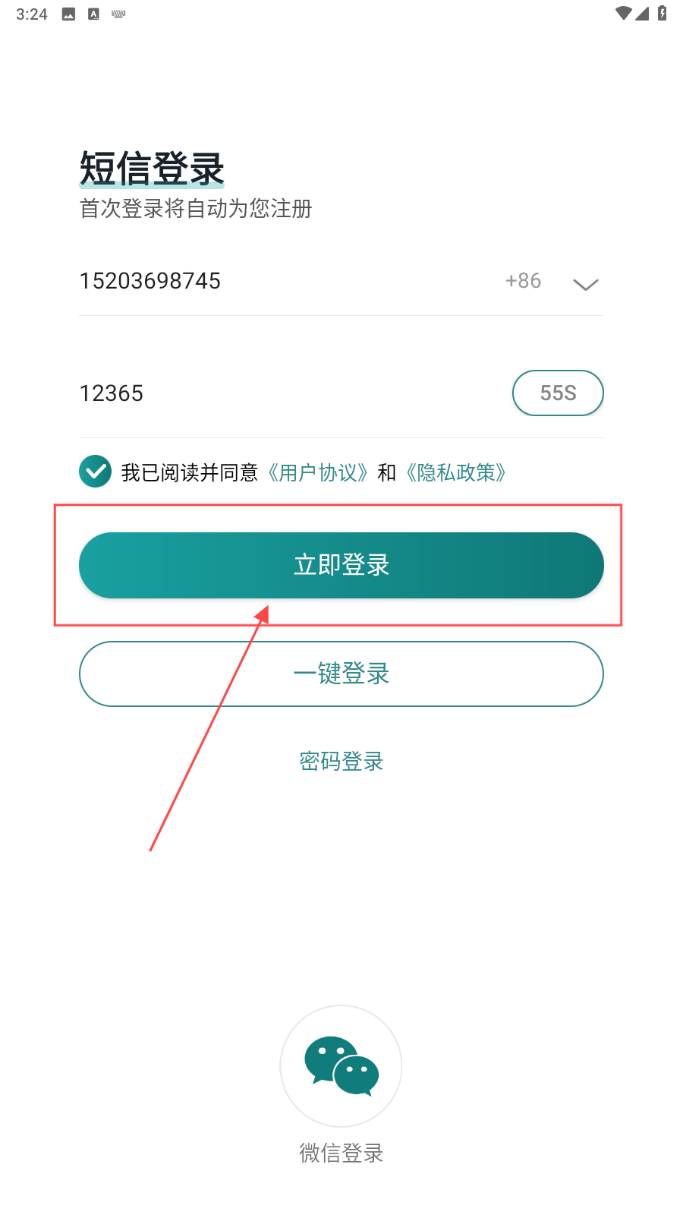Tap the 微信登录 label

tap(341, 1153)
